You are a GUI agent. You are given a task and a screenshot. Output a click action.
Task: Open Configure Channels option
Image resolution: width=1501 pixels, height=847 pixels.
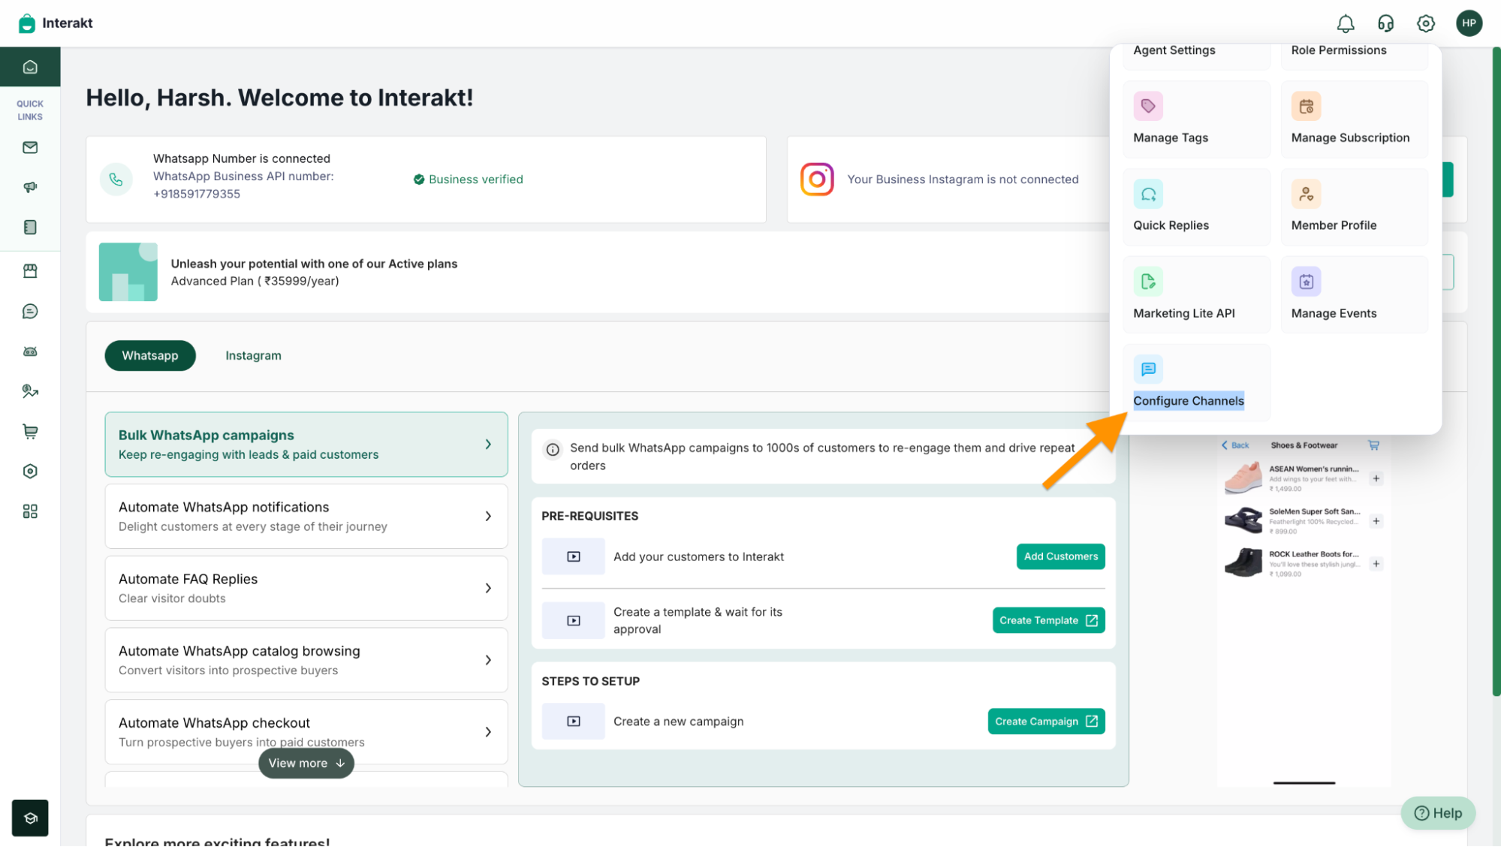click(1188, 400)
